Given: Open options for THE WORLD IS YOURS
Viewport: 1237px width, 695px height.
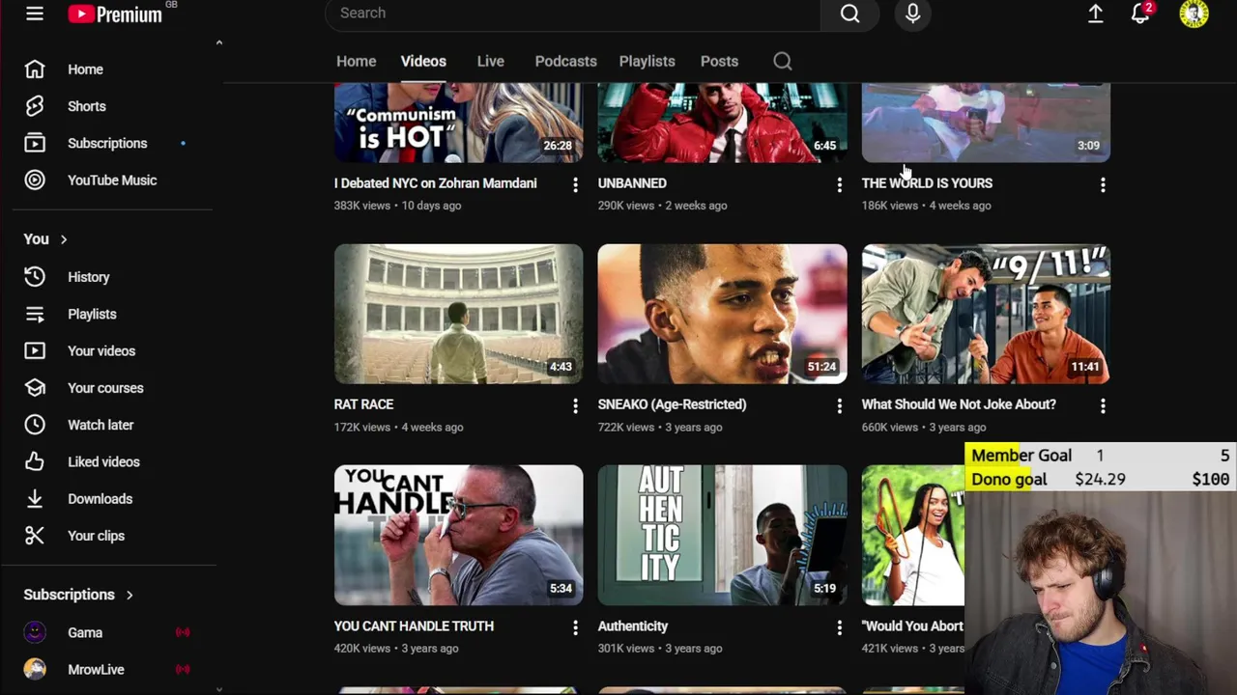Looking at the screenshot, I should point(1103,184).
